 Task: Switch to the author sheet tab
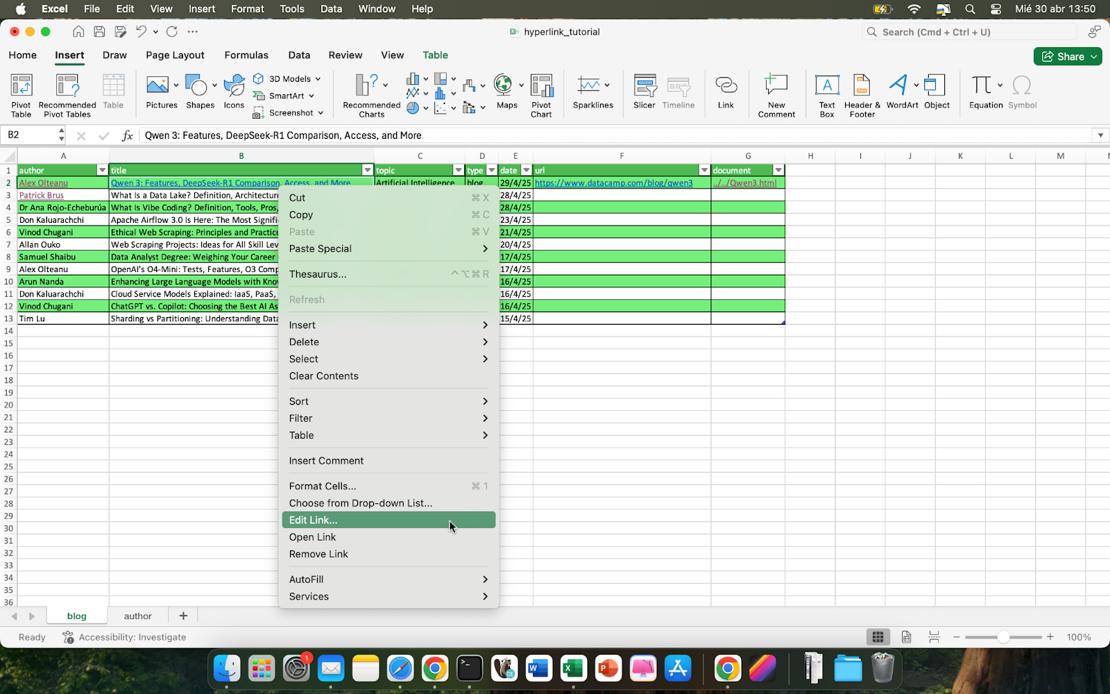137,616
